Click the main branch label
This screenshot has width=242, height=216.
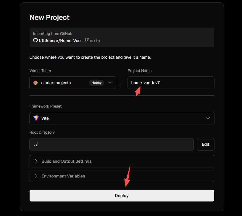point(95,41)
